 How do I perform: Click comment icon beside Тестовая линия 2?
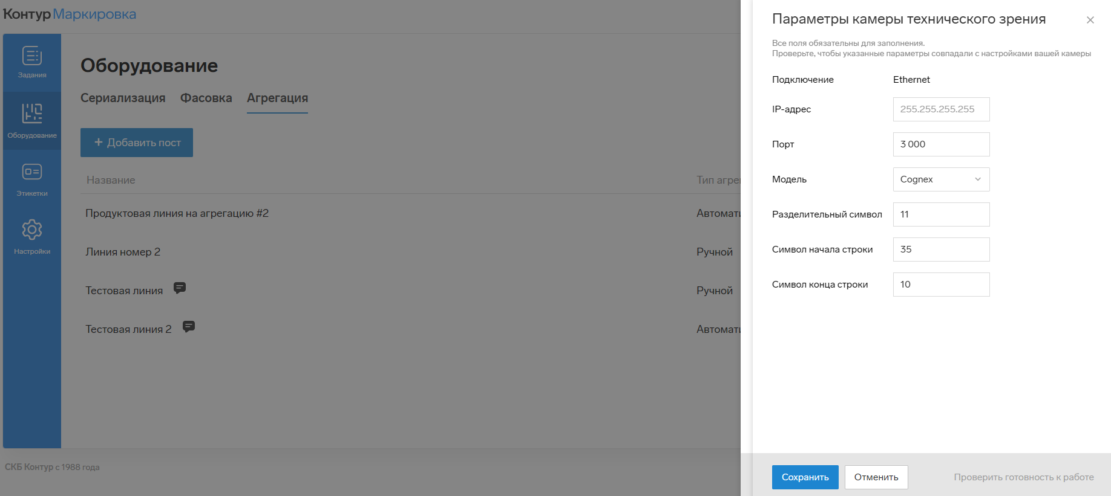tap(189, 327)
